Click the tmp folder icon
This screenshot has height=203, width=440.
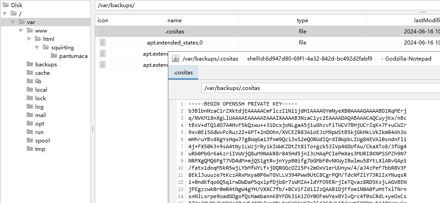click(x=30, y=149)
